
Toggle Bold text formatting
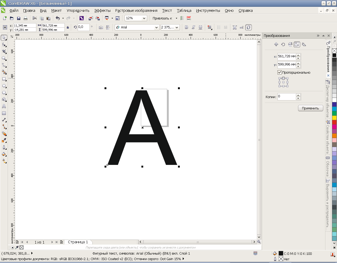click(x=186, y=27)
